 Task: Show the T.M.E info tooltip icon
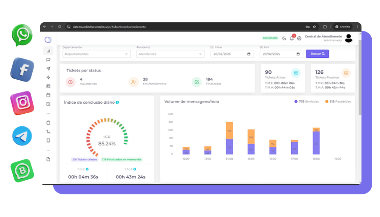(87, 169)
